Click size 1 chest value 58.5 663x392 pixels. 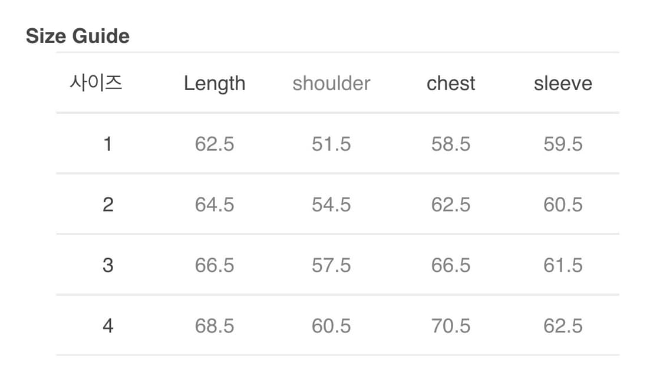click(x=451, y=144)
